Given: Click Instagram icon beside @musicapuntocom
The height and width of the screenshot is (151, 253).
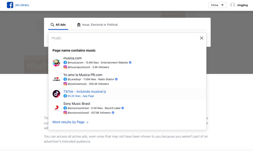Looking at the screenshot, I should click(65, 67).
